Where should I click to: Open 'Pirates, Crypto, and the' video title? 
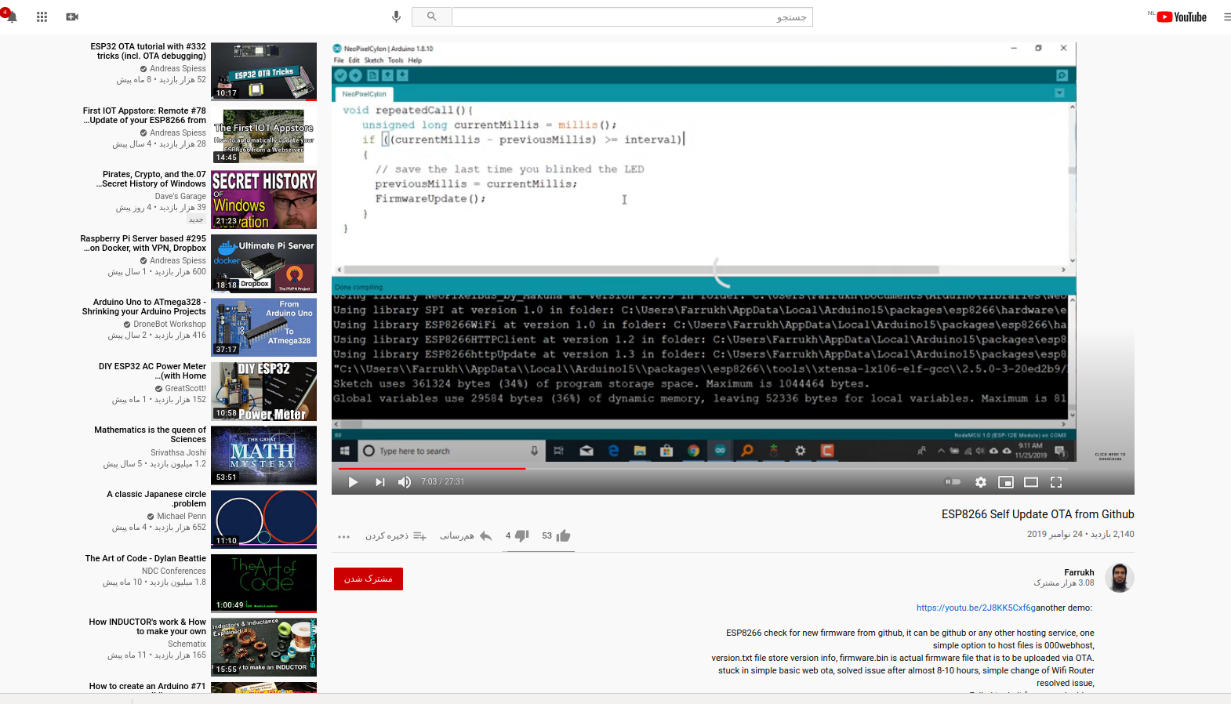click(x=151, y=179)
